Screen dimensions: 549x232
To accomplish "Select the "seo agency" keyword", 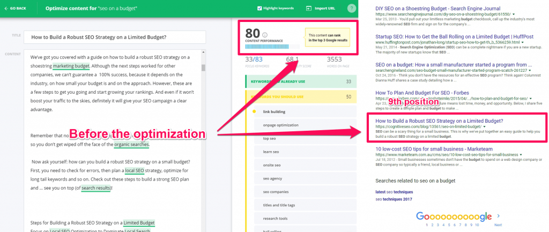I will pos(305,178).
